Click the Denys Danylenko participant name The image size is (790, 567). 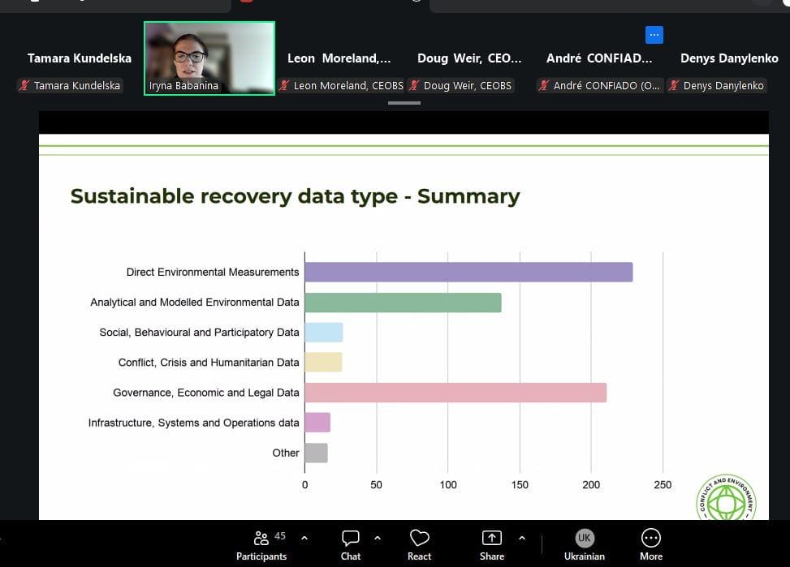[728, 58]
